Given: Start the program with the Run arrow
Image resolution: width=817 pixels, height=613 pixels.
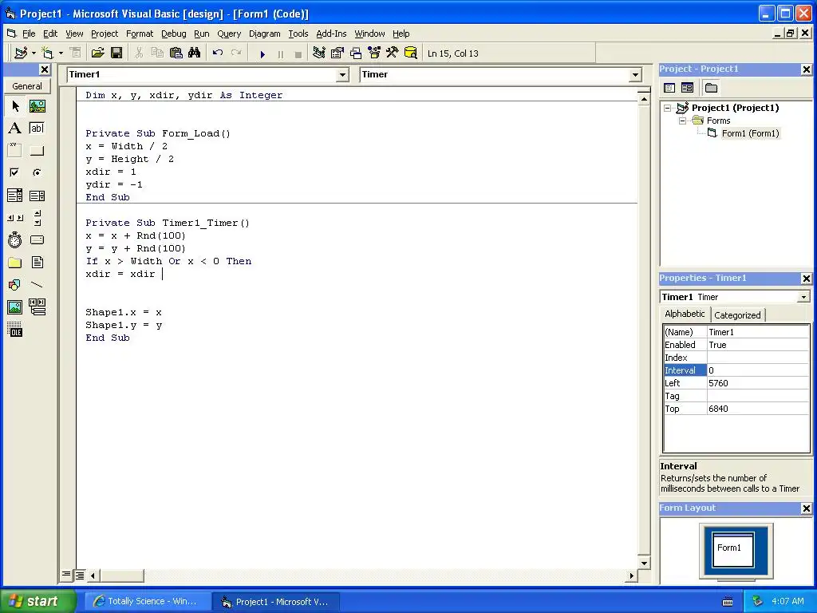Looking at the screenshot, I should click(x=262, y=53).
